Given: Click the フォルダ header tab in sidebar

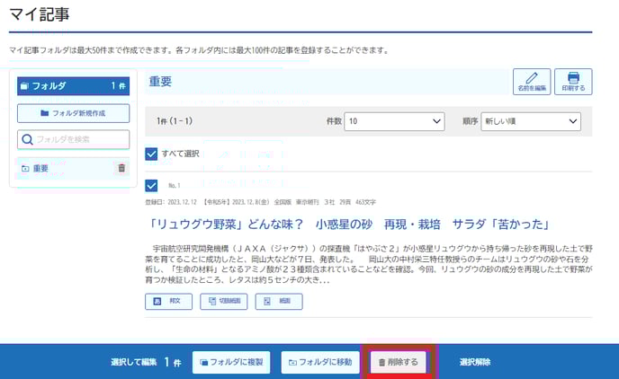Looking at the screenshot, I should point(74,86).
